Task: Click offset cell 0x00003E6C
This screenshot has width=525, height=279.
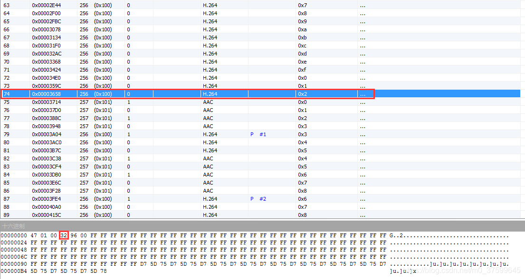Action: [47, 183]
